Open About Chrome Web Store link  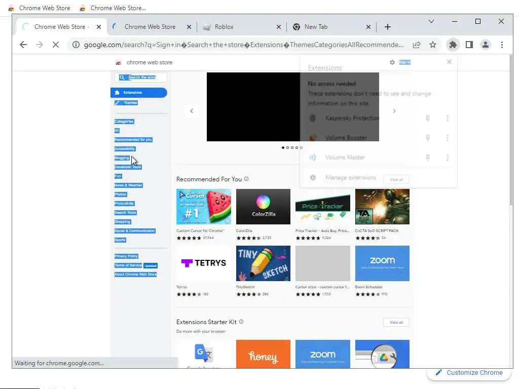[x=135, y=274]
